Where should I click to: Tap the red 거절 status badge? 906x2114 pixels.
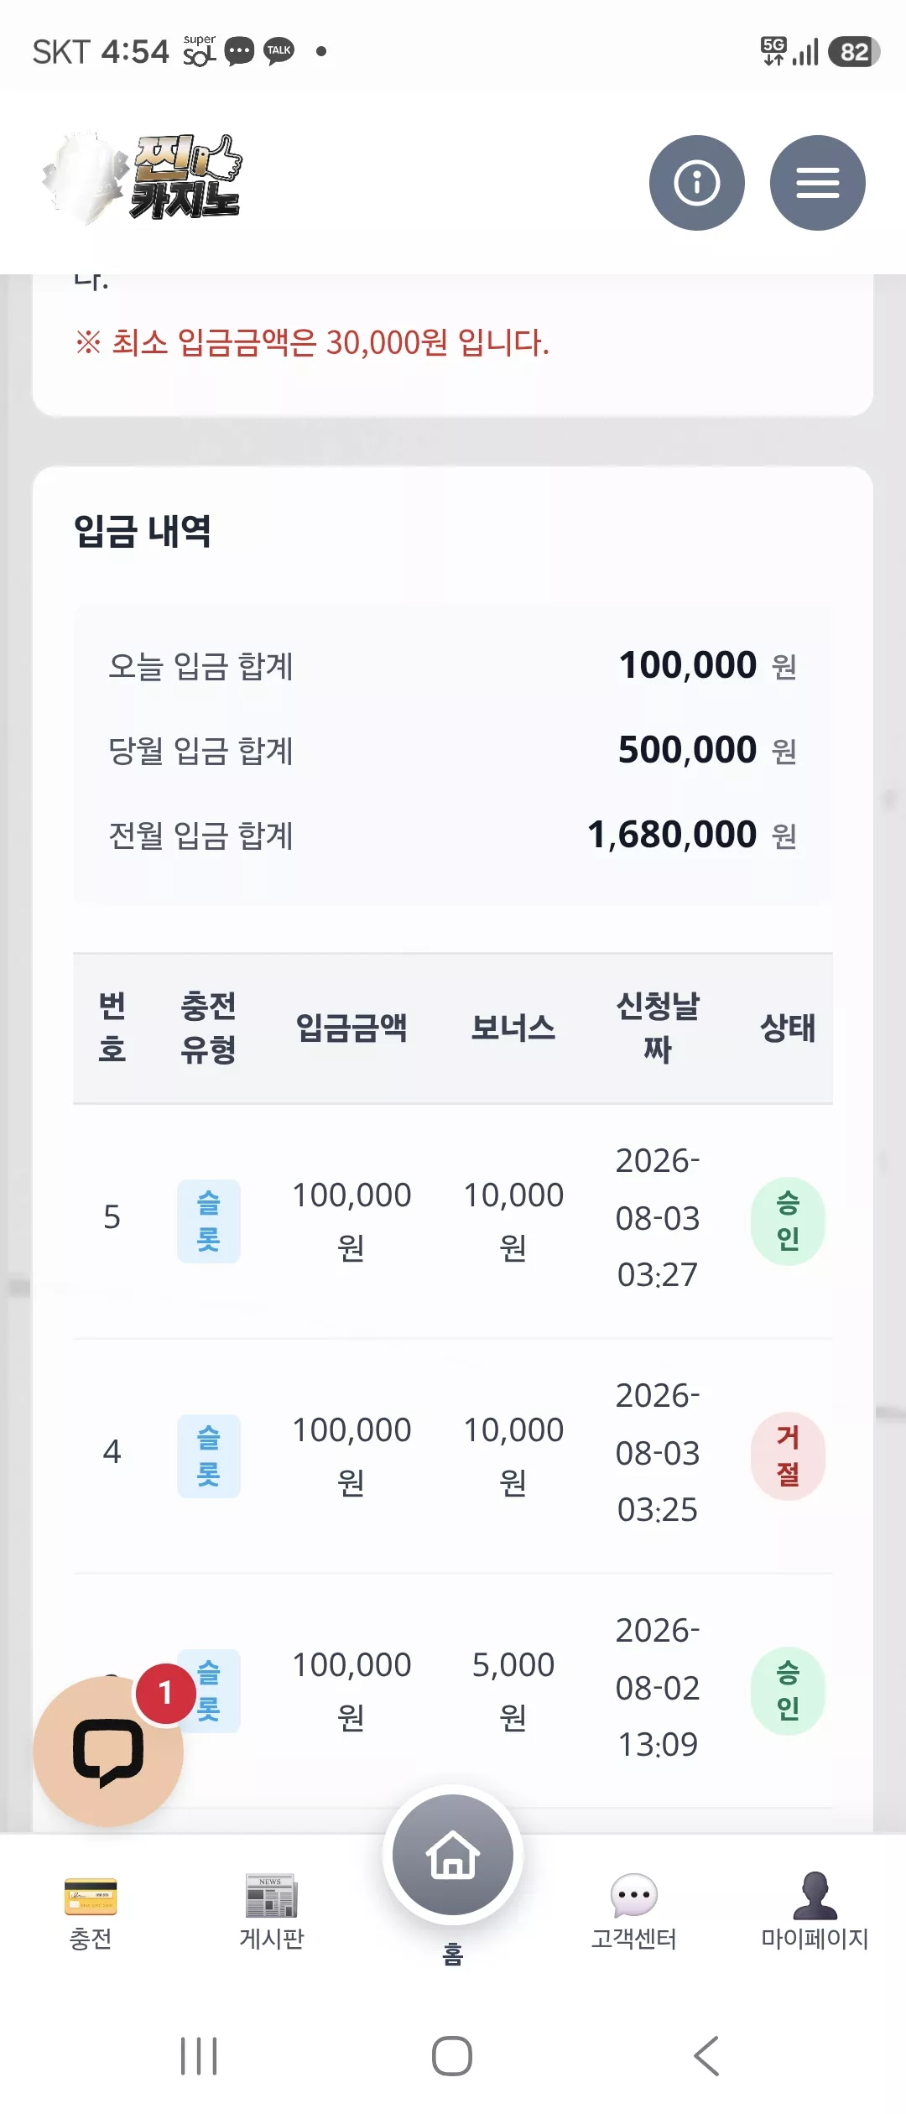788,1455
